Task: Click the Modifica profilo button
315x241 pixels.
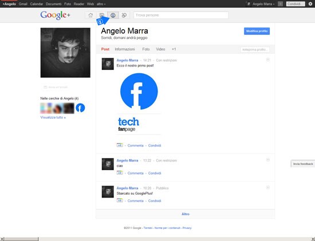Action: click(257, 31)
